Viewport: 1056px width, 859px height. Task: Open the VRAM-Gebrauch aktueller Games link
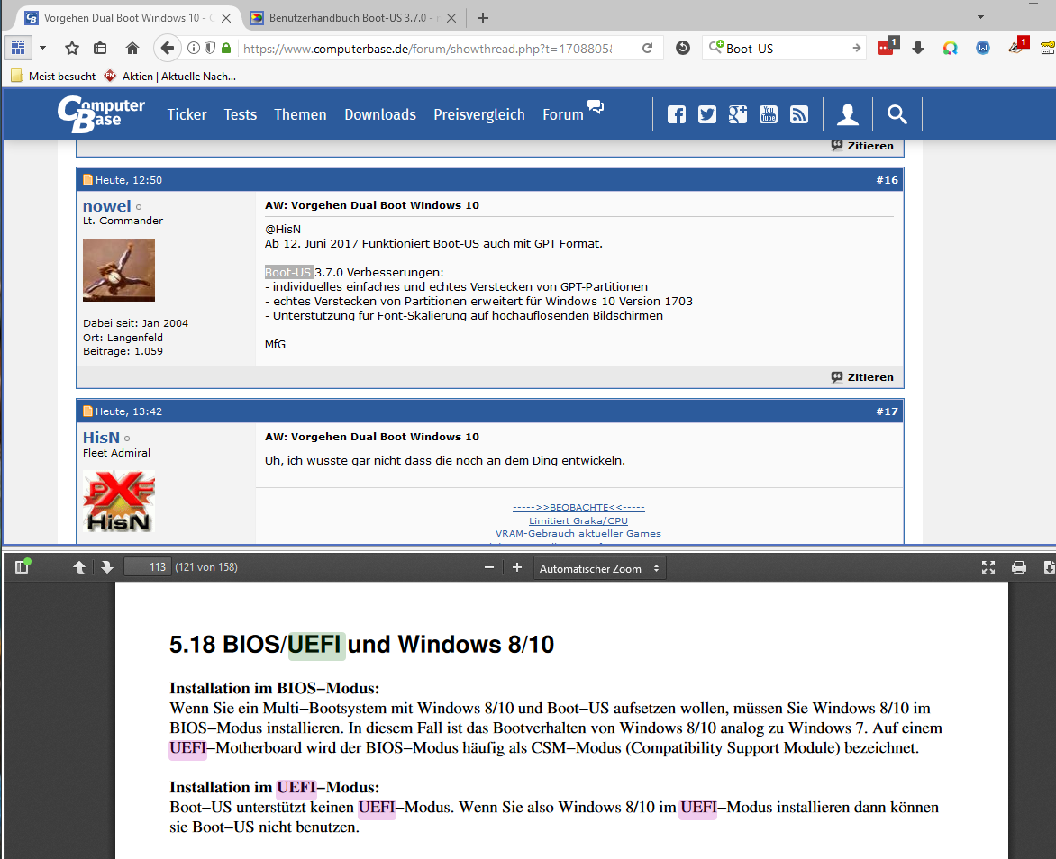tap(578, 533)
